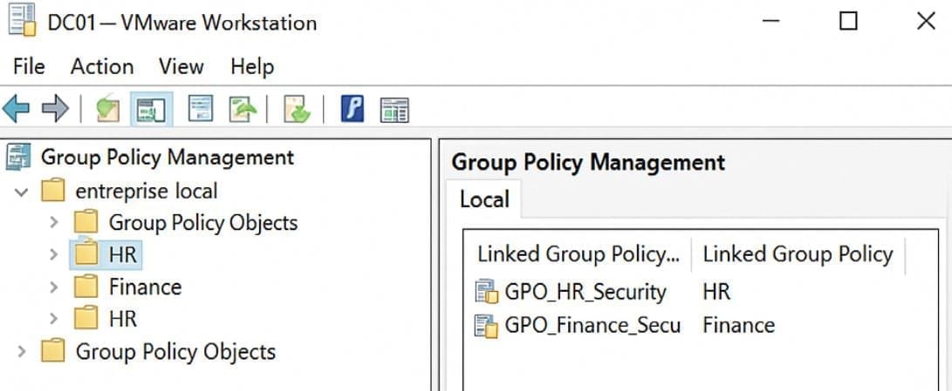
Task: Switch to the Local tab
Action: coord(484,199)
